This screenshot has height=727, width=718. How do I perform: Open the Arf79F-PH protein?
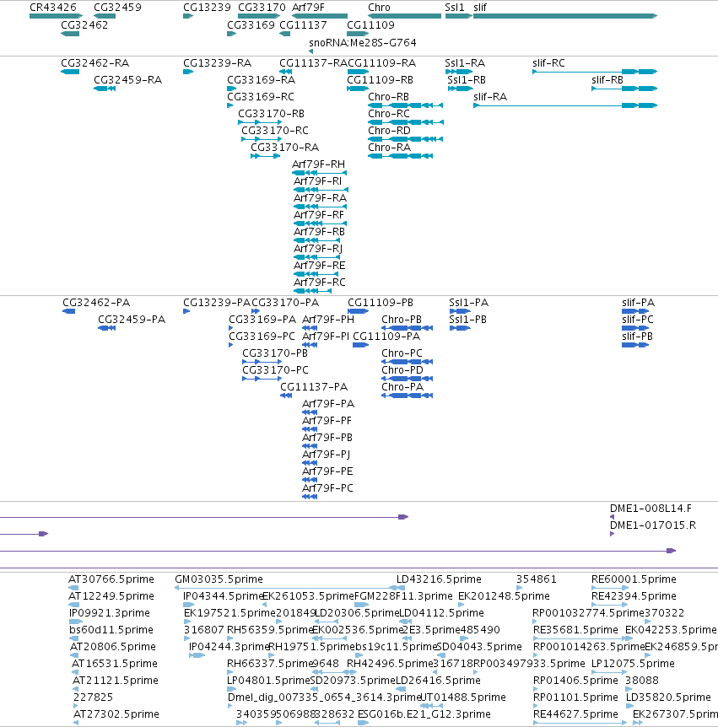[328, 320]
